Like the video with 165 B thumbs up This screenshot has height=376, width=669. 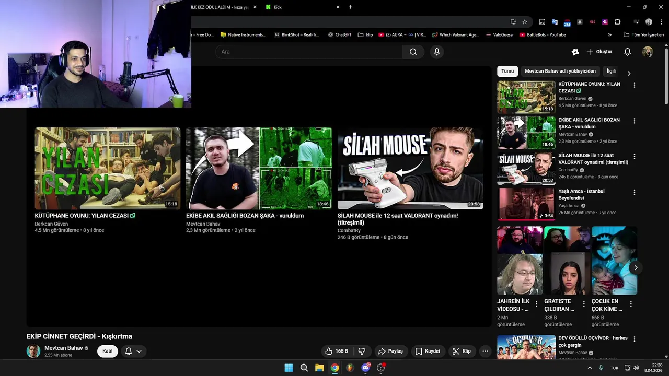[x=336, y=351]
